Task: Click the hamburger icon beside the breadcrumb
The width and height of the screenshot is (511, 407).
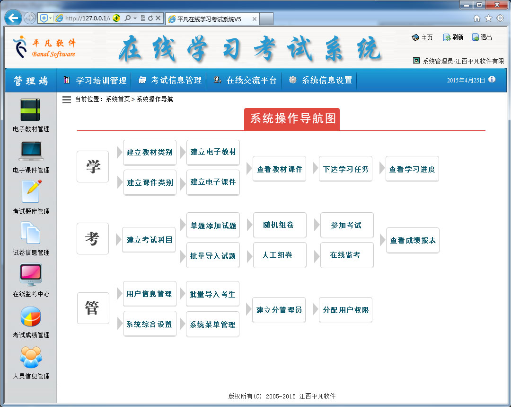Action: 66,99
